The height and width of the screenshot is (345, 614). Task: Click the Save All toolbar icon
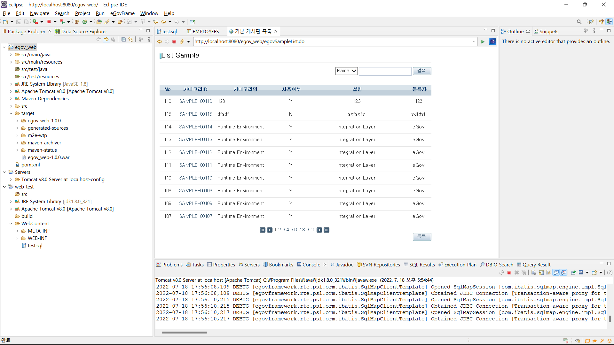[x=26, y=22]
